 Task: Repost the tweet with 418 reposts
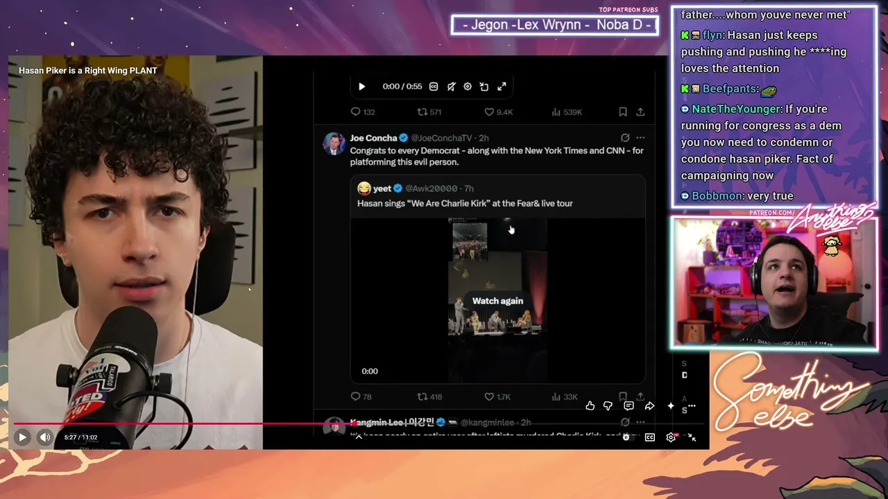[x=429, y=396]
